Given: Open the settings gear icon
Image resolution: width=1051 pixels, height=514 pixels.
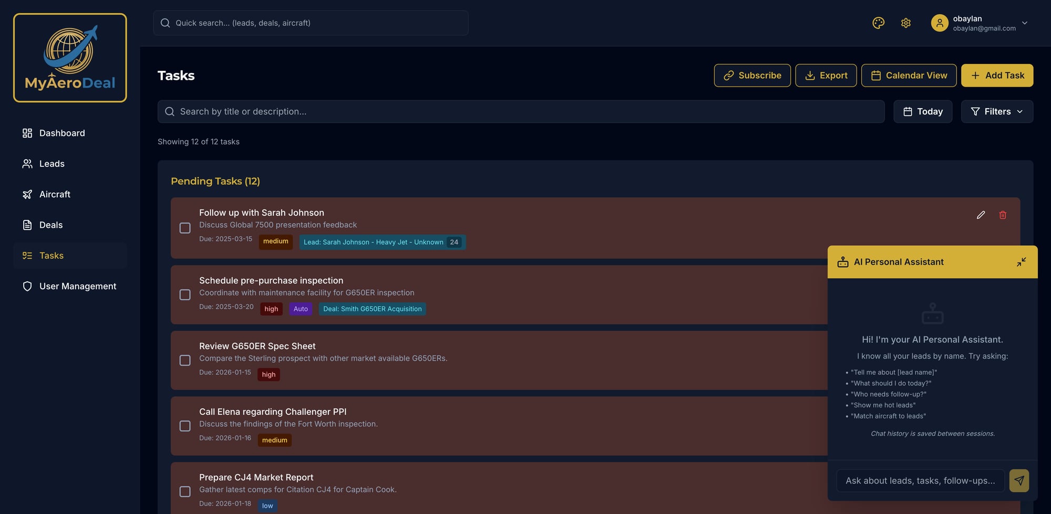Looking at the screenshot, I should pos(905,23).
